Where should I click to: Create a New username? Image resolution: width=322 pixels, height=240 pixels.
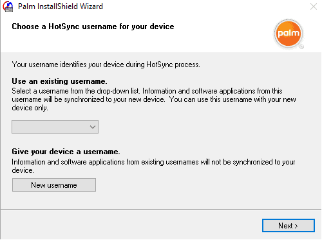coord(54,185)
